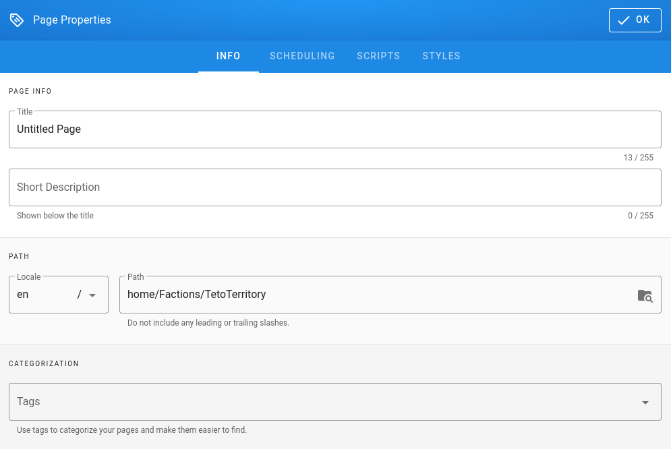The image size is (671, 449).
Task: Open the folder browse icon in Path field
Action: pos(645,295)
